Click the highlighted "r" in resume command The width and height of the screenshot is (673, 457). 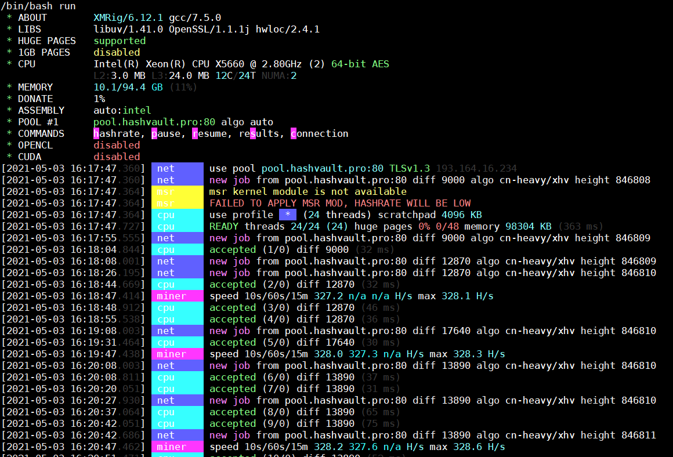(195, 133)
